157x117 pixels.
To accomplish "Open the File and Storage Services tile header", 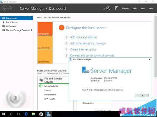I will [53, 80].
